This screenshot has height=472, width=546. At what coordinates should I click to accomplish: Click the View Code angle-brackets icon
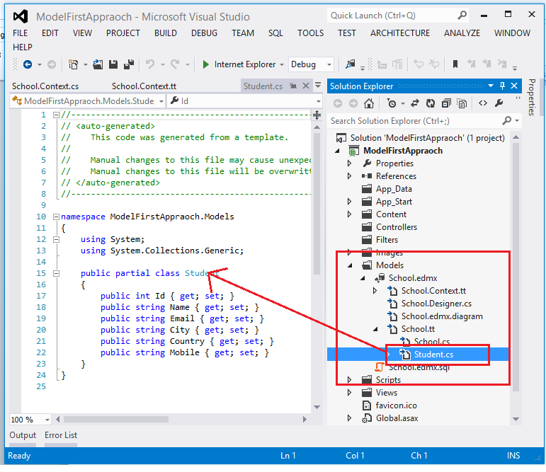483,103
